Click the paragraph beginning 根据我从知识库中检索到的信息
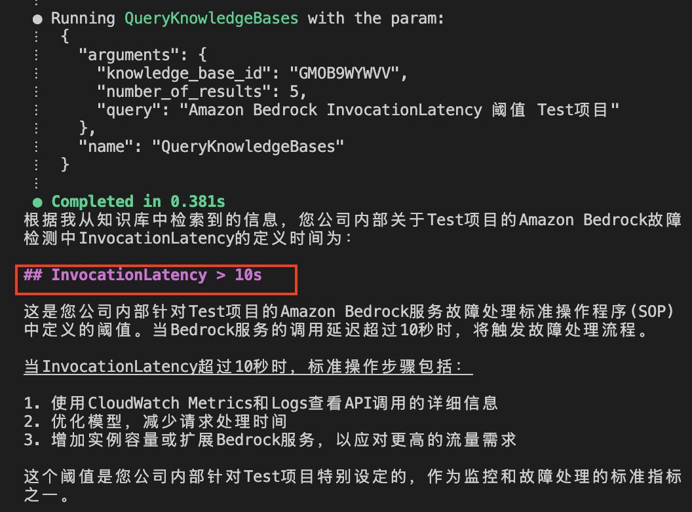This screenshot has width=692, height=512. [x=353, y=229]
